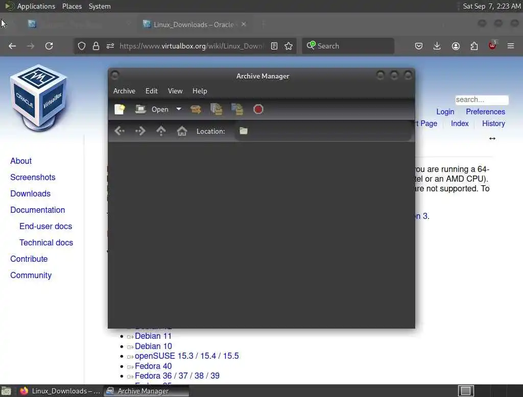Click the red Stop operation icon
Screen dimensions: 523x397
click(258, 109)
